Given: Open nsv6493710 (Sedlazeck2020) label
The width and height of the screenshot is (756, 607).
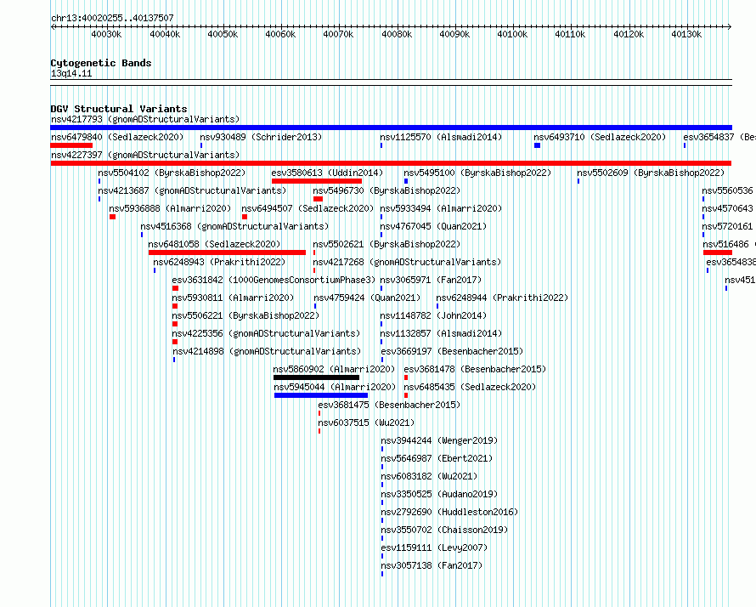Looking at the screenshot, I should (x=600, y=137).
